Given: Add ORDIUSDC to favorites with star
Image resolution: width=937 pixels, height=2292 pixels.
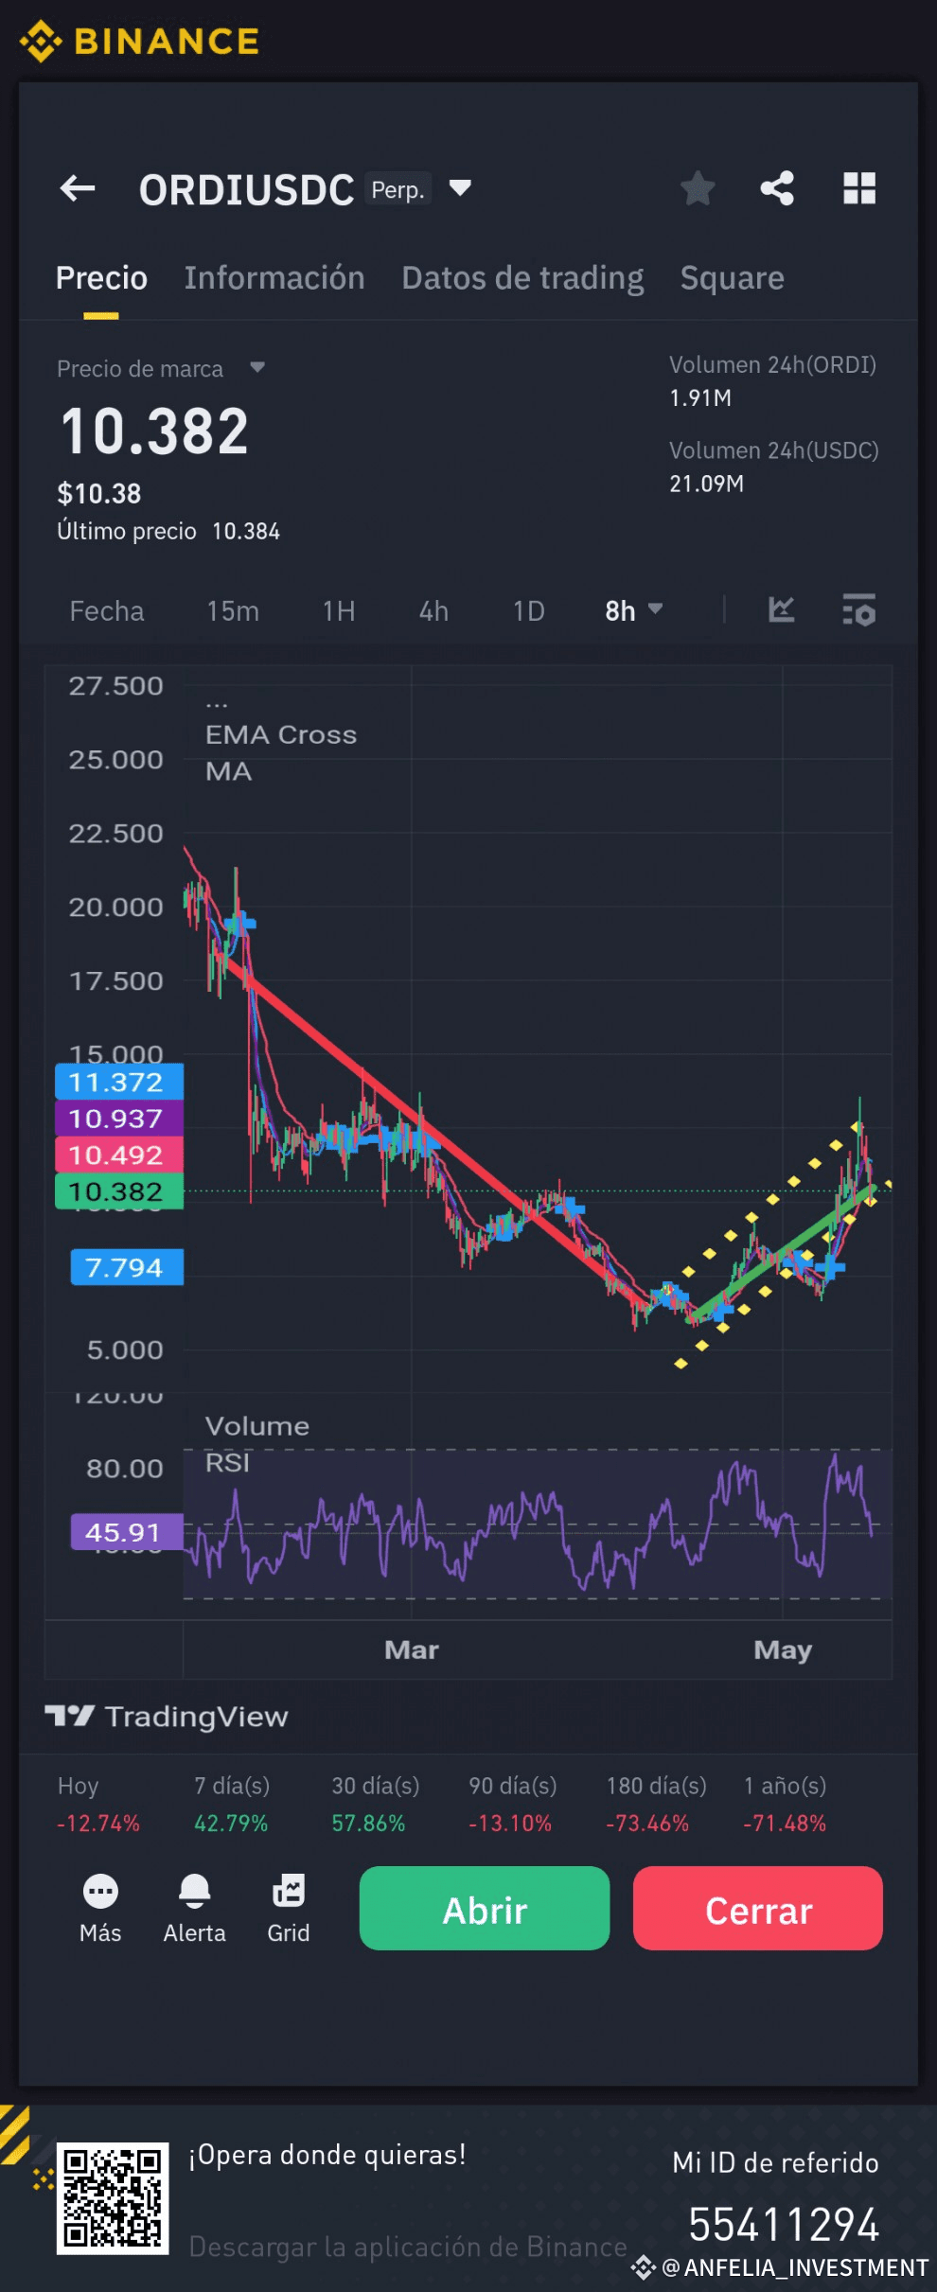Looking at the screenshot, I should point(698,188).
